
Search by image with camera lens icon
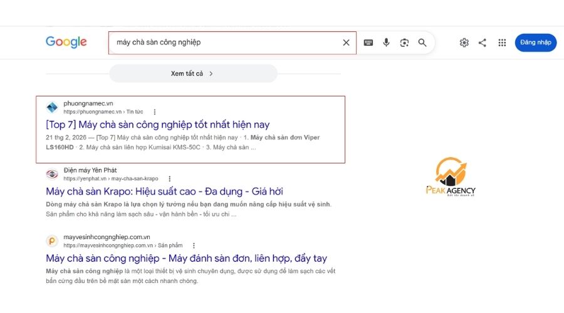(x=404, y=43)
